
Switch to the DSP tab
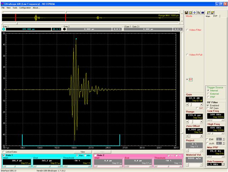[x=215, y=16]
